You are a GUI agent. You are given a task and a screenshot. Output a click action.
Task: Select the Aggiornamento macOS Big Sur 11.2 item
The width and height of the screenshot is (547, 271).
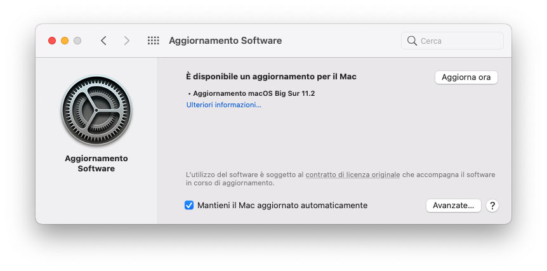(x=254, y=93)
